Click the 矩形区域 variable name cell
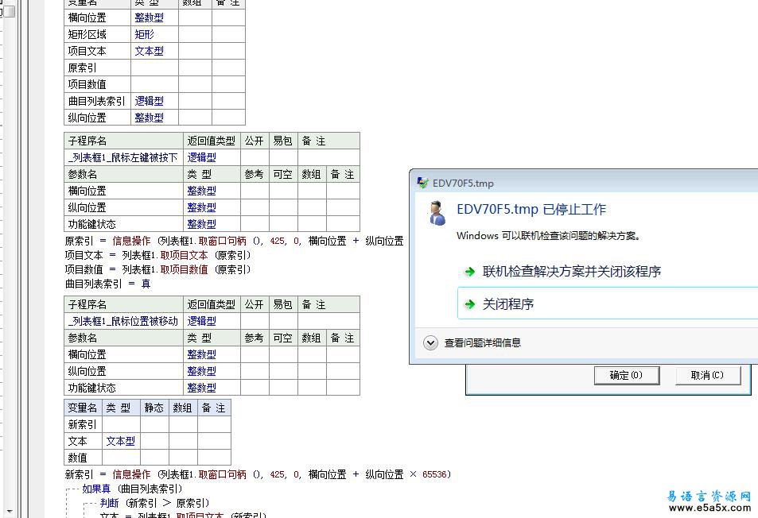This screenshot has width=758, height=518. pos(97,34)
